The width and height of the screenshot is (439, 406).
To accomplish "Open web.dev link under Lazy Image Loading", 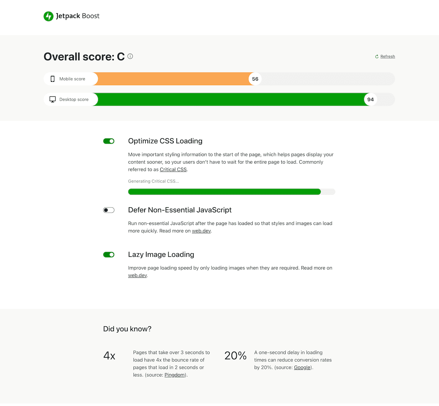I will point(137,275).
